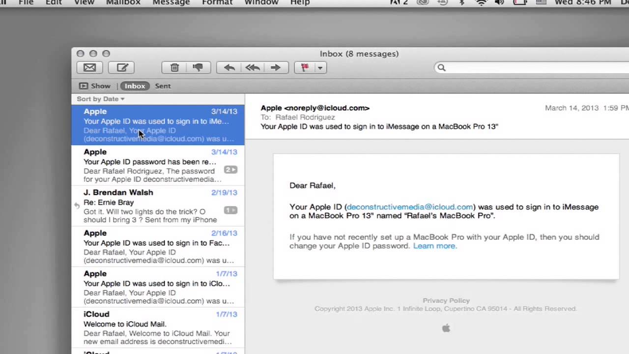Viewport: 629px width, 354px height.
Task: Click the US flag input source icon
Action: pyautogui.click(x=541, y=2)
